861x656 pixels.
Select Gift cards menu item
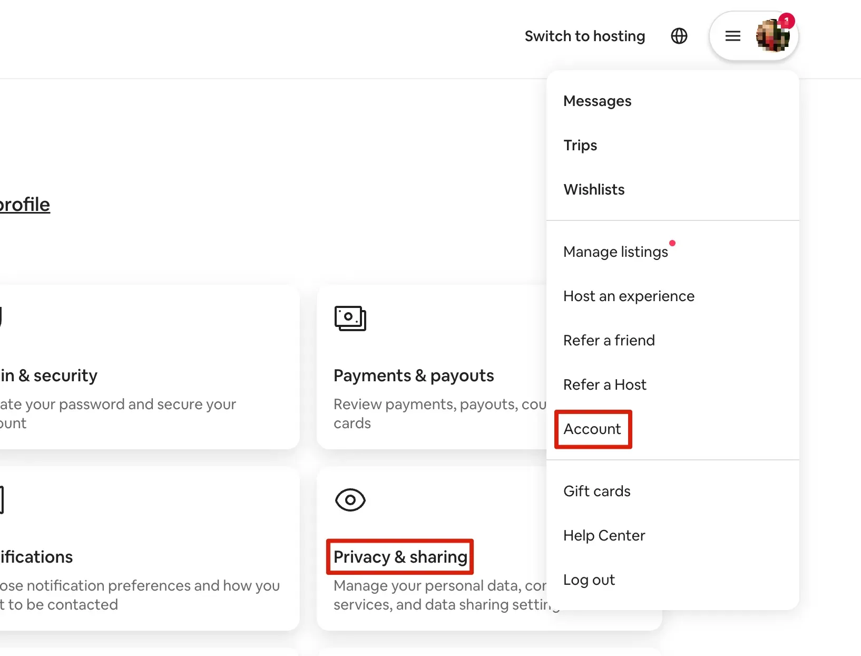[x=596, y=491]
